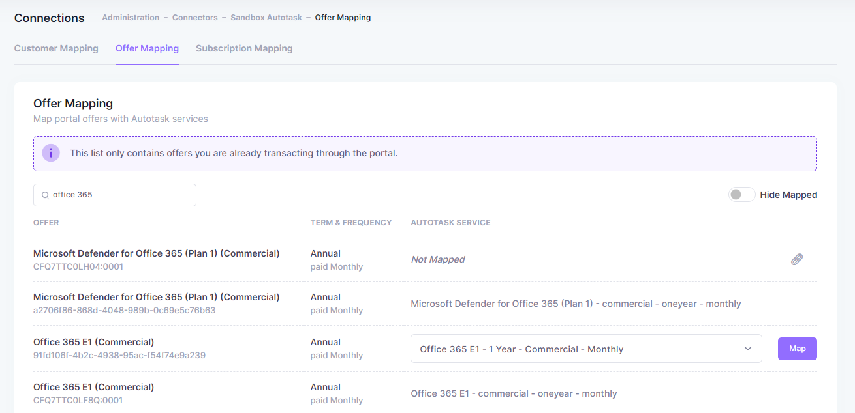Click Defender offer name above a2706f86 ID
Viewport: 855px width, 413px height.
157,297
